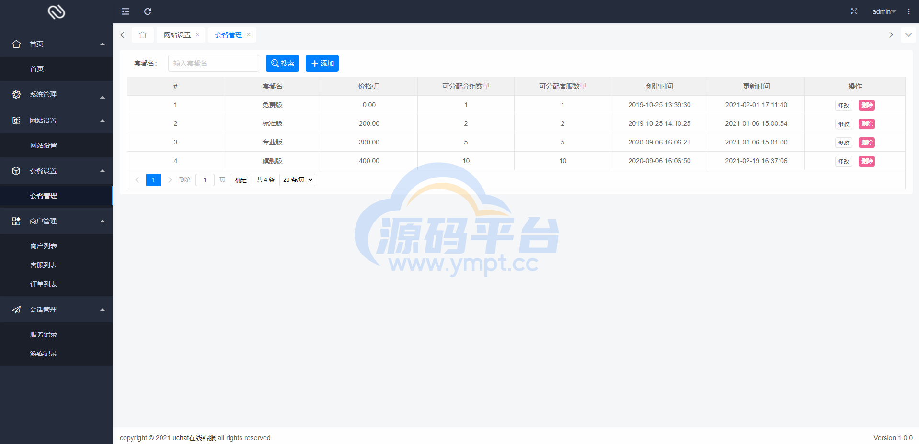Open 网站设置 submenu item
The width and height of the screenshot is (919, 444).
pyautogui.click(x=56, y=145)
